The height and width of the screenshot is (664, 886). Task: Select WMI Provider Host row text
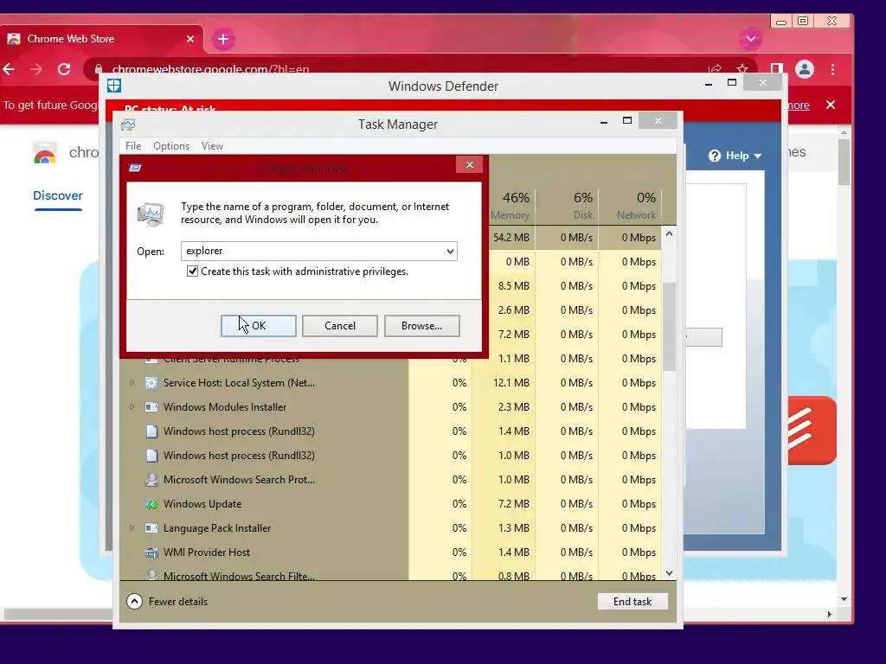[206, 552]
